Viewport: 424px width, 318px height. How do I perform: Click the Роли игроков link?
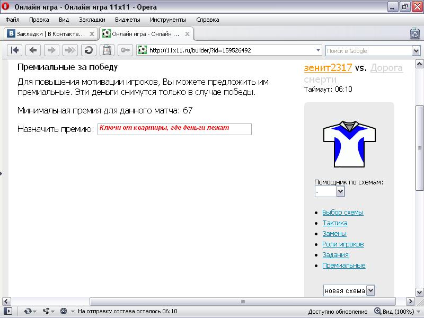(x=342, y=244)
